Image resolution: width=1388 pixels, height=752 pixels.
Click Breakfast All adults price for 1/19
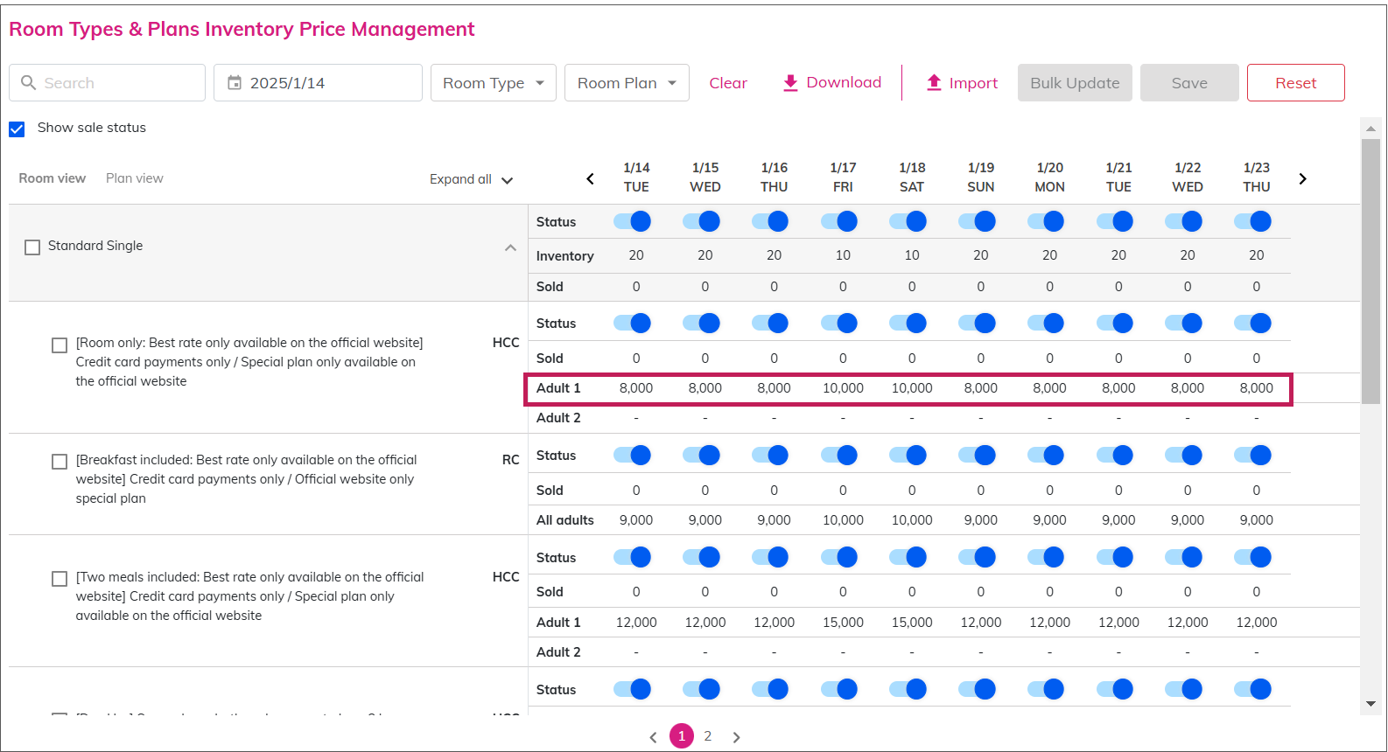(981, 520)
